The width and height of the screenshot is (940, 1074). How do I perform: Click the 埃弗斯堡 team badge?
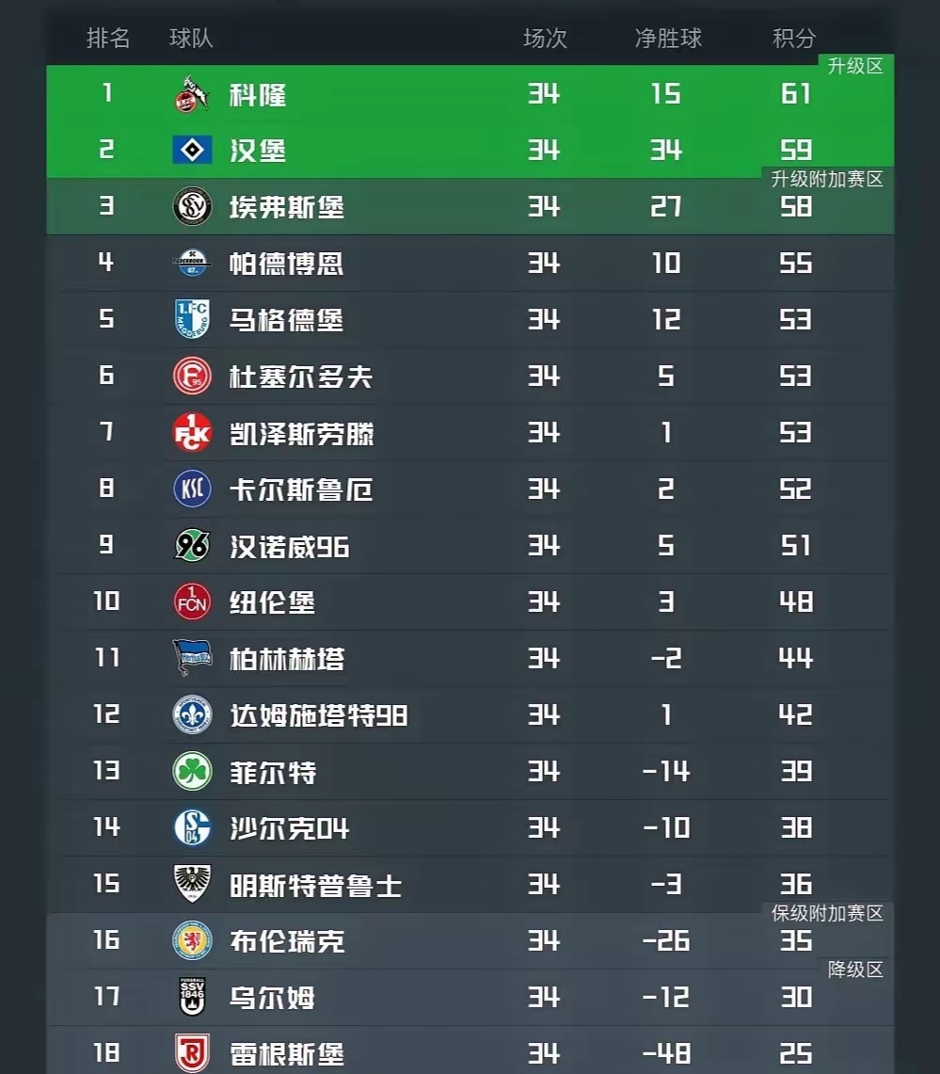(x=192, y=207)
